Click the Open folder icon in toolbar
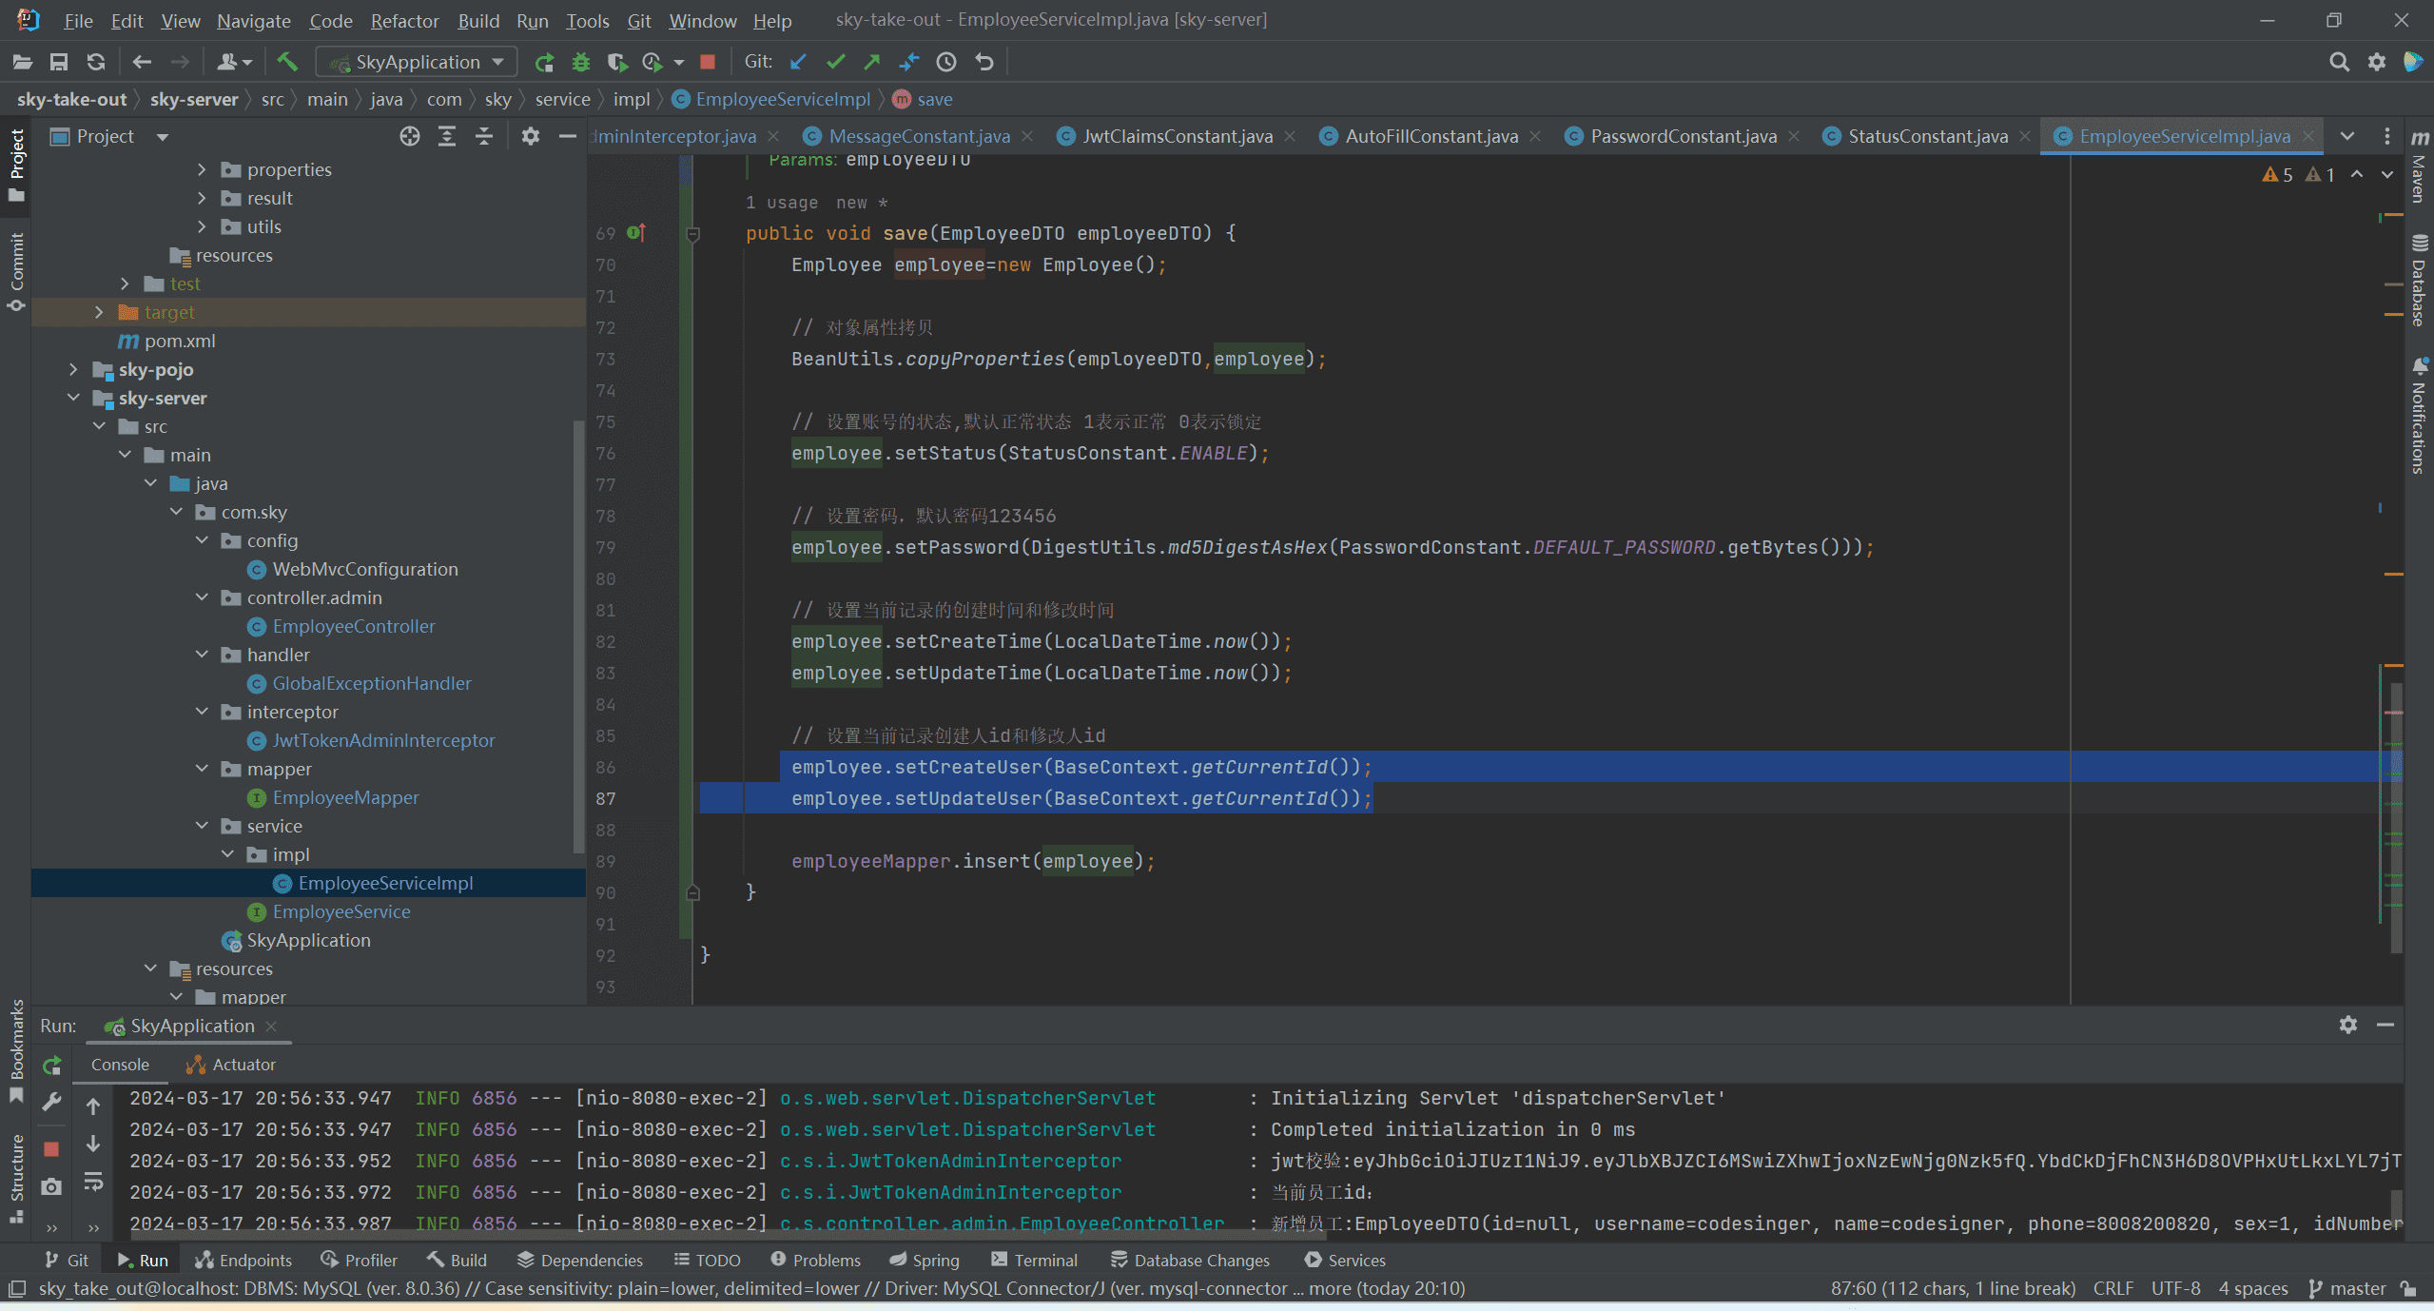Screen dimensions: 2434x1311 [x=23, y=63]
